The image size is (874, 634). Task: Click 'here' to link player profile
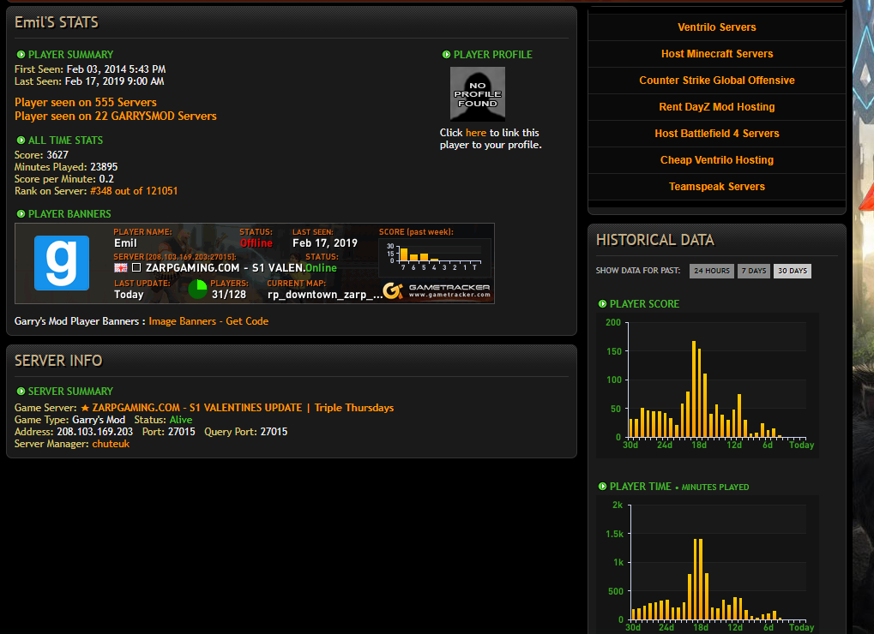click(x=475, y=133)
